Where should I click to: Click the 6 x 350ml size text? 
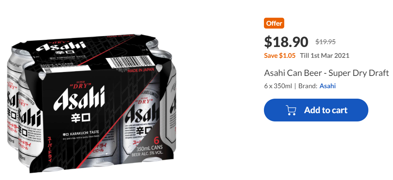coord(278,86)
